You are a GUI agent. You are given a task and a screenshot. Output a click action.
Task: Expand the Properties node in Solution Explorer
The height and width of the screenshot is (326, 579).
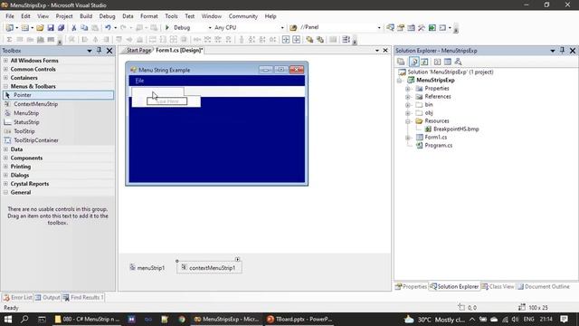click(408, 89)
